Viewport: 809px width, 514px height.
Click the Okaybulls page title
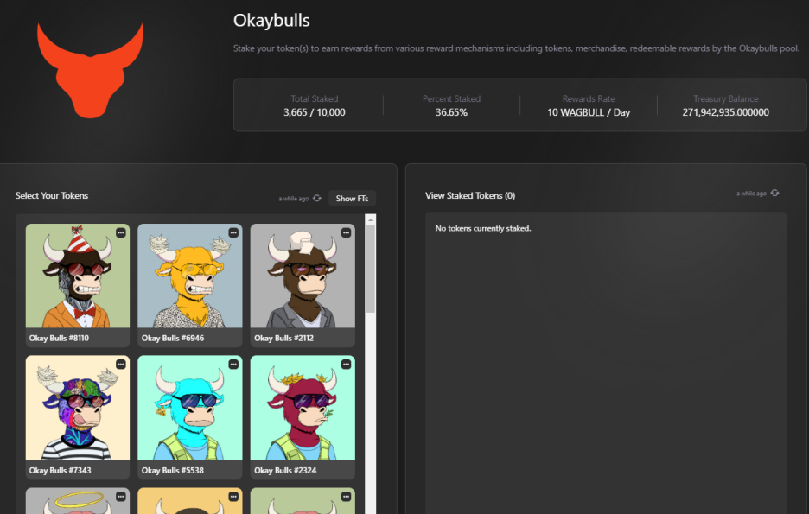point(271,21)
